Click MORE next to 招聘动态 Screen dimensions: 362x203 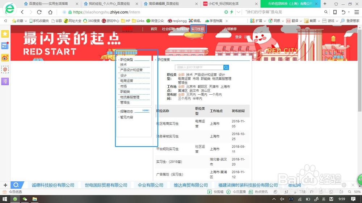146,111
